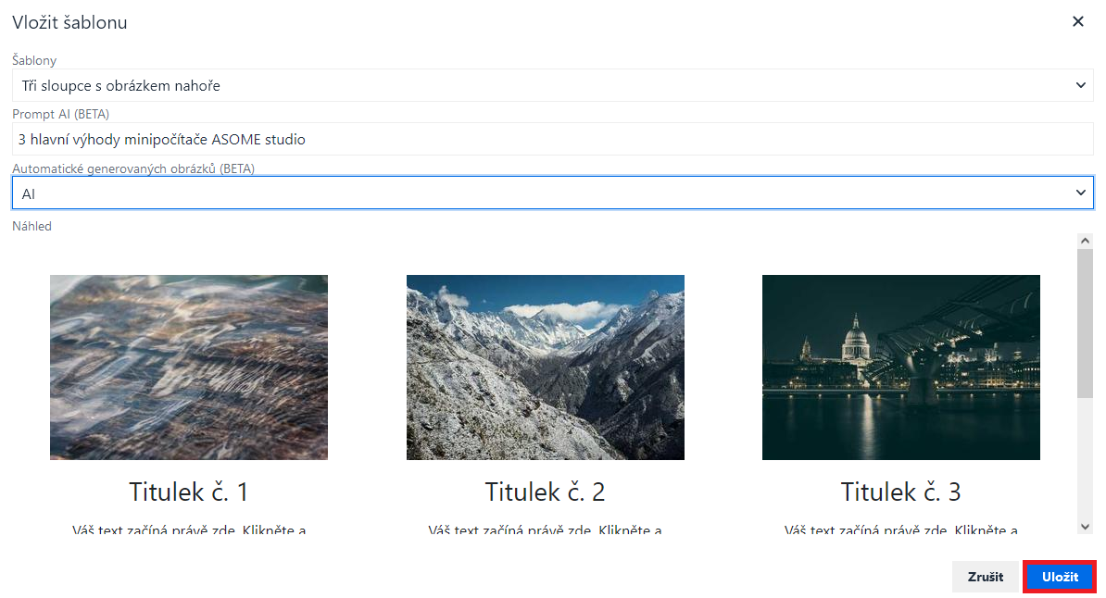Click the heading Titulek č. 3

(900, 491)
